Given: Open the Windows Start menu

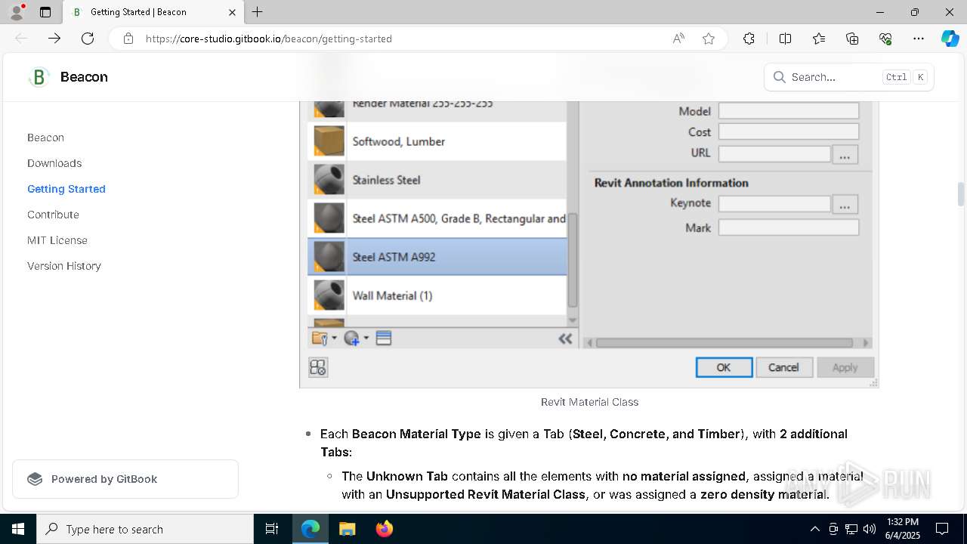Looking at the screenshot, I should coord(18,529).
